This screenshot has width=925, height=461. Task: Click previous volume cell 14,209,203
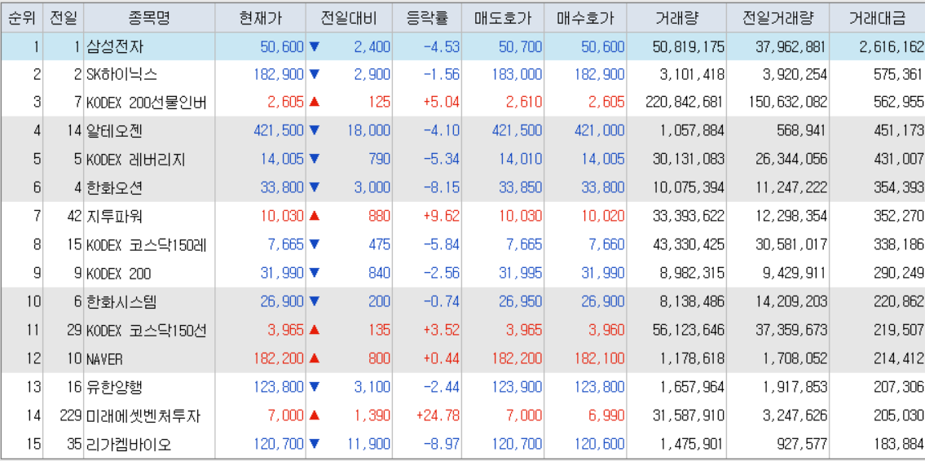[x=791, y=302]
